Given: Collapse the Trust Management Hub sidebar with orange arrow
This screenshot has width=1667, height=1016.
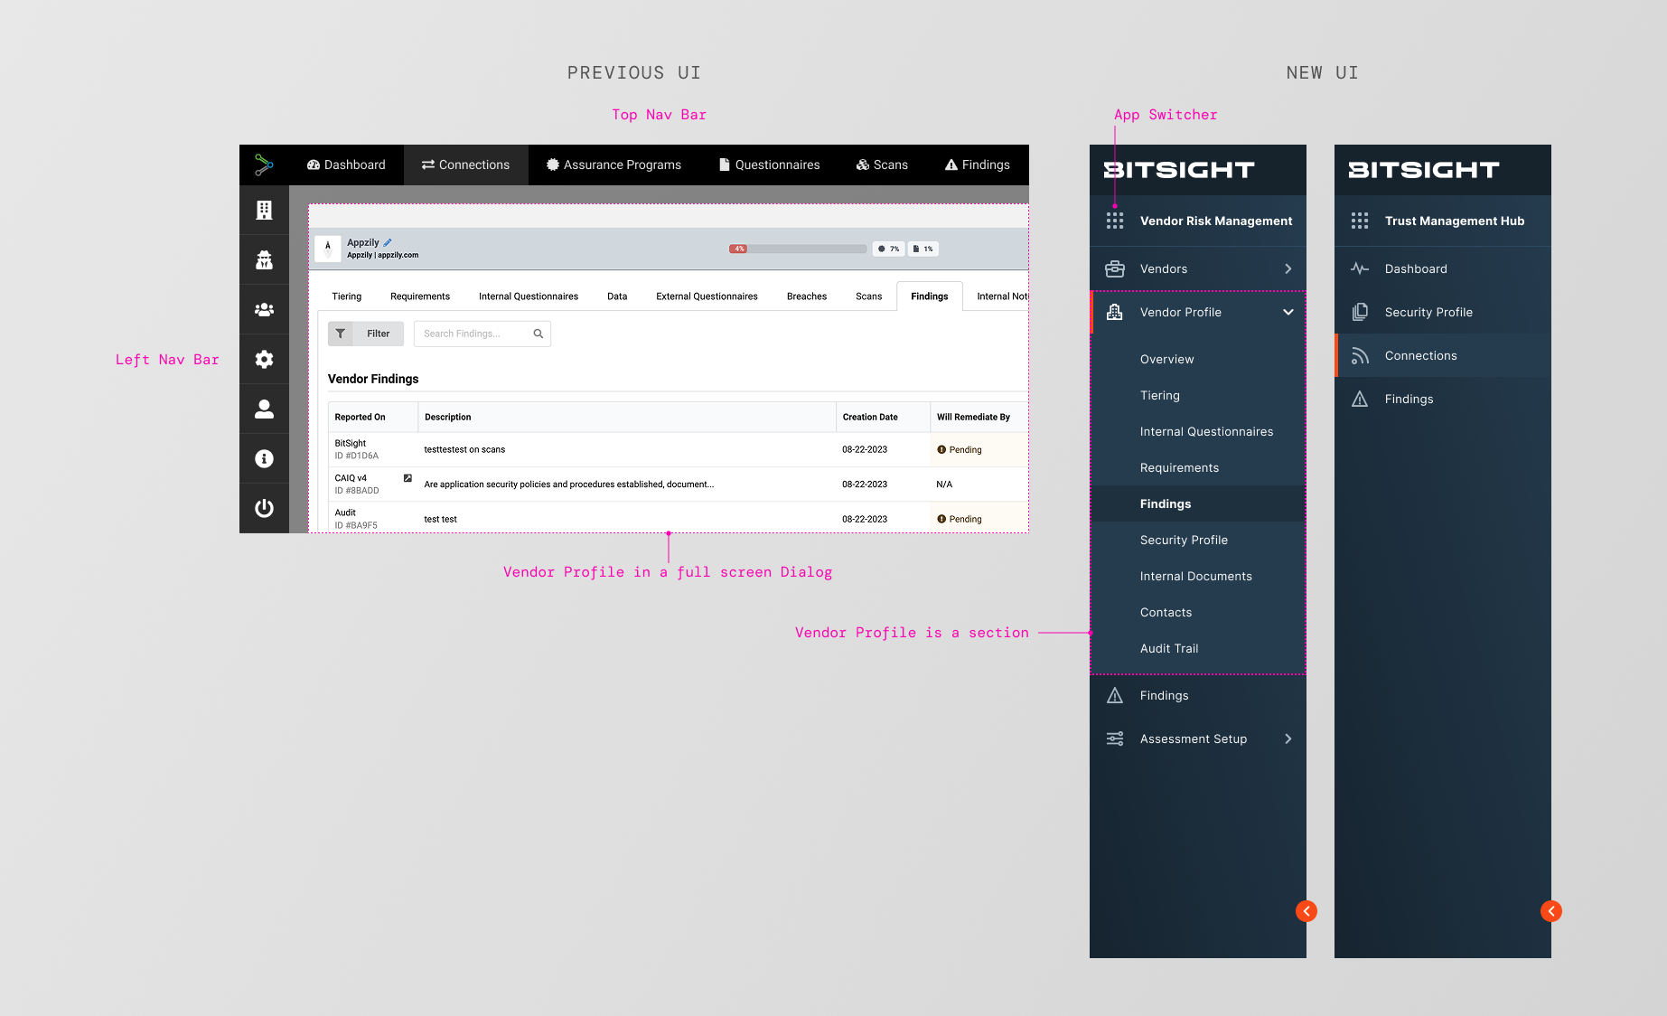Looking at the screenshot, I should click(1551, 911).
